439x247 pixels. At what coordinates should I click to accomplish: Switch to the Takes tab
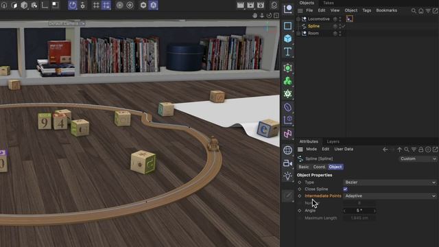329,3
